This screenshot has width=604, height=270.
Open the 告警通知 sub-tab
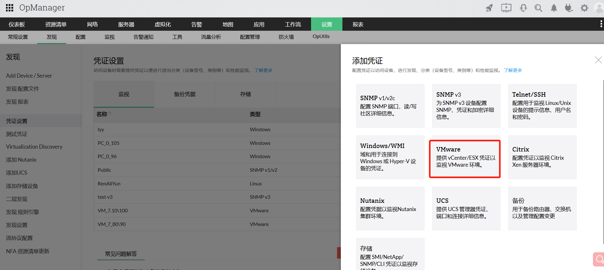coord(144,37)
